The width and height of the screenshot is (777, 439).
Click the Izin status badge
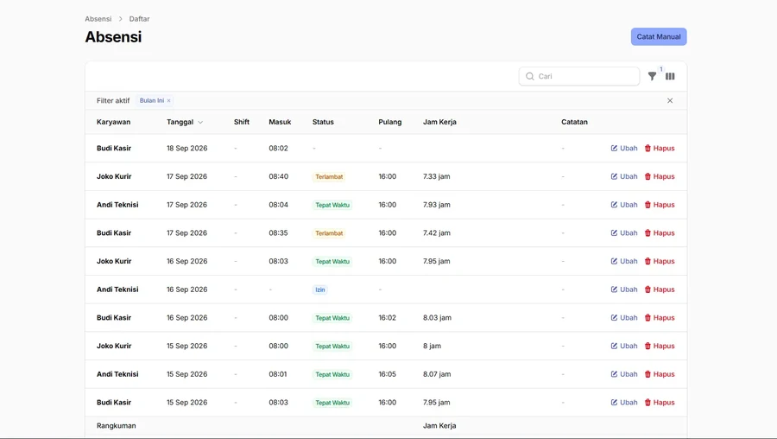[320, 290]
